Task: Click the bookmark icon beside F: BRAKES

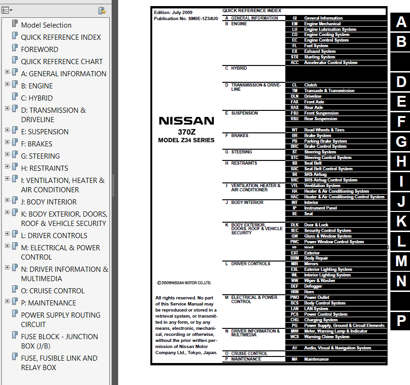Action: click(15, 143)
